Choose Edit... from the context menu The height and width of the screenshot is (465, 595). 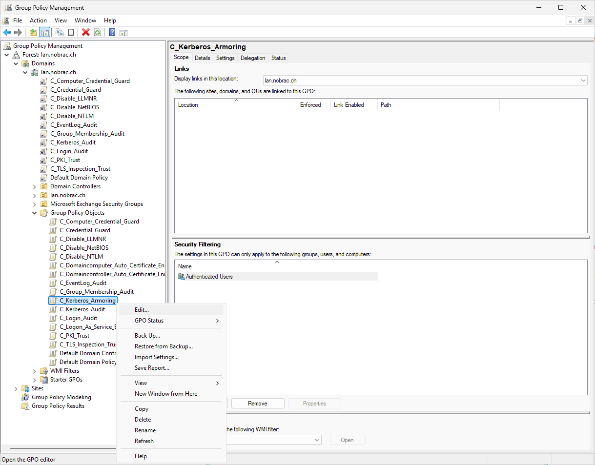tap(171, 310)
